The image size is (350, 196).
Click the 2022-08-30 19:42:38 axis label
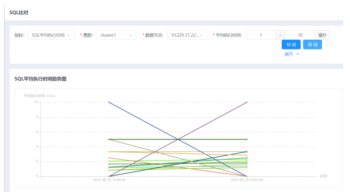pos(247,180)
